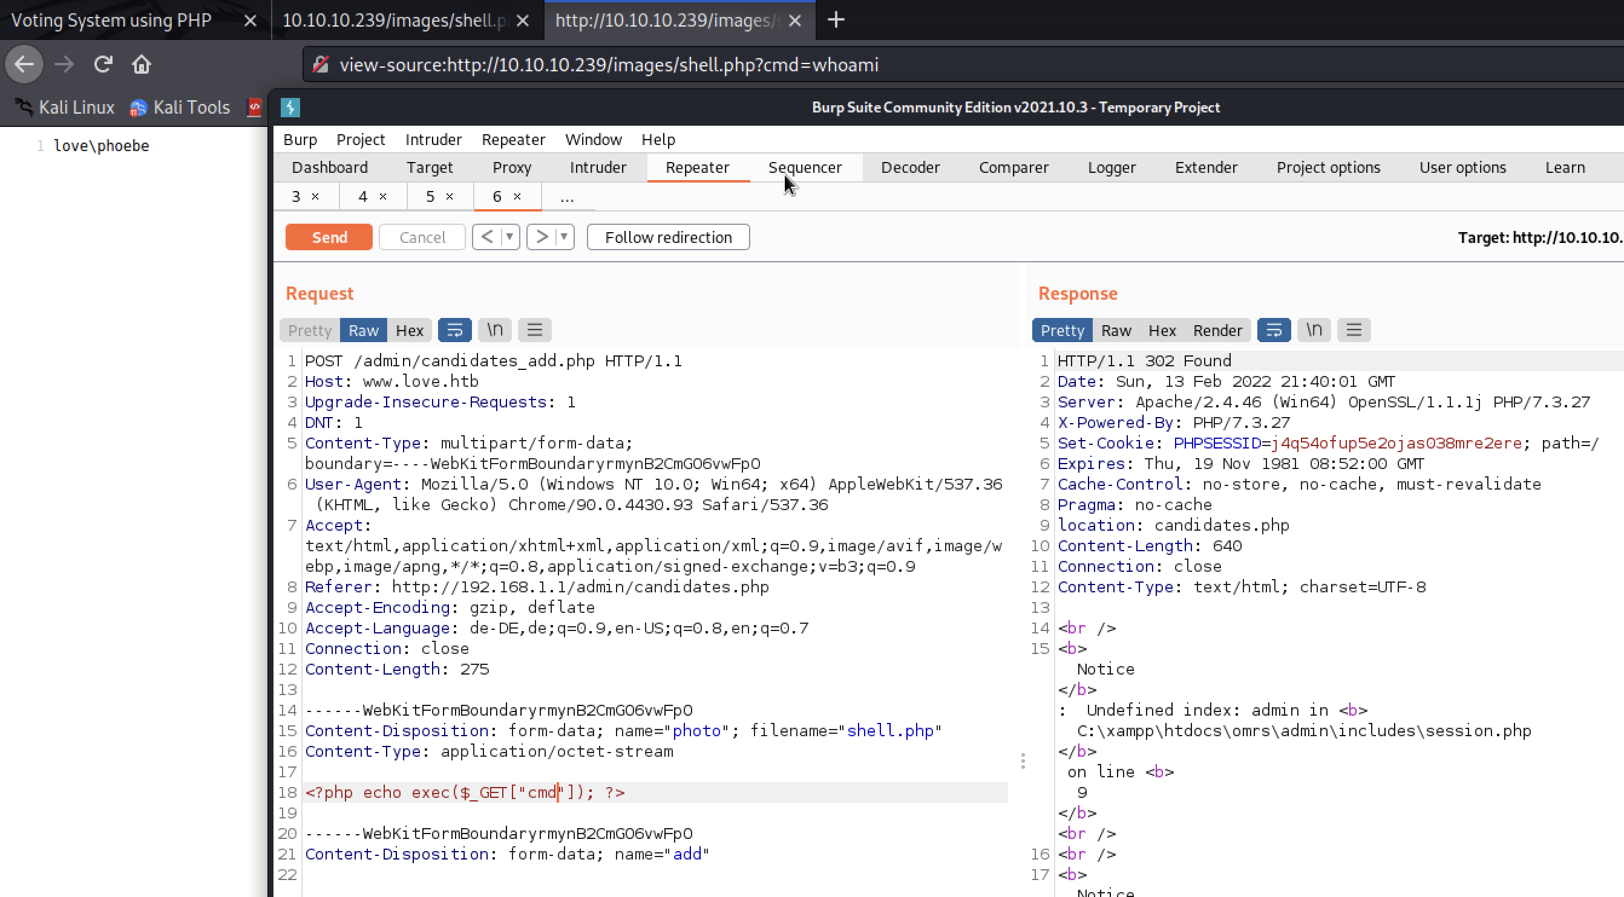Viewport: 1624px width, 897px height.
Task: Toggle non-printable \n characters in Request
Action: coord(495,330)
